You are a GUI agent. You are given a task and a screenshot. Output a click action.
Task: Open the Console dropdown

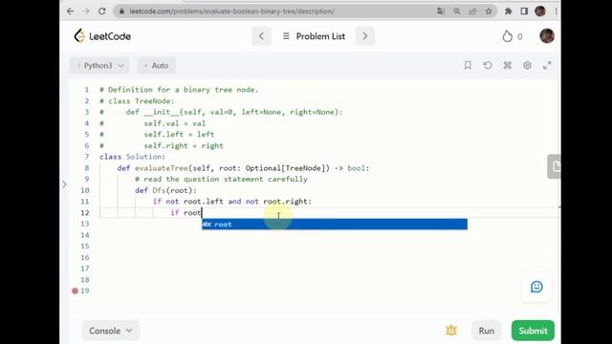coord(111,331)
